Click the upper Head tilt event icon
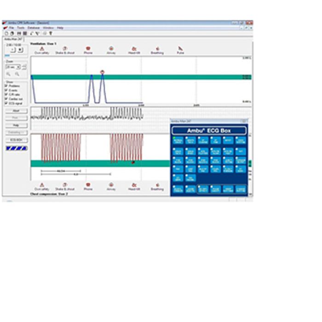The height and width of the screenshot is (322, 322). (134, 49)
